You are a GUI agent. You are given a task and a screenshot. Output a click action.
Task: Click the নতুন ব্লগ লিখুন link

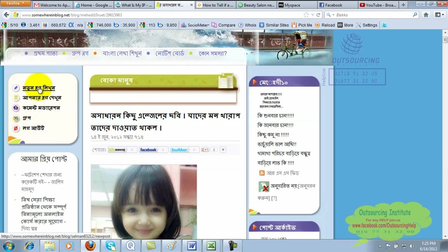[x=38, y=88]
